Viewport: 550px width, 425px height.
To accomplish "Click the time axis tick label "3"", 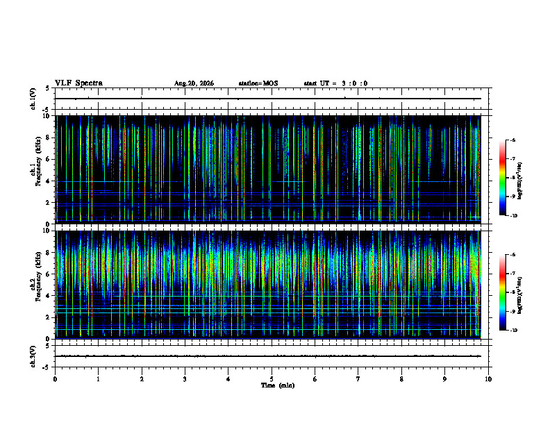I will (x=185, y=379).
